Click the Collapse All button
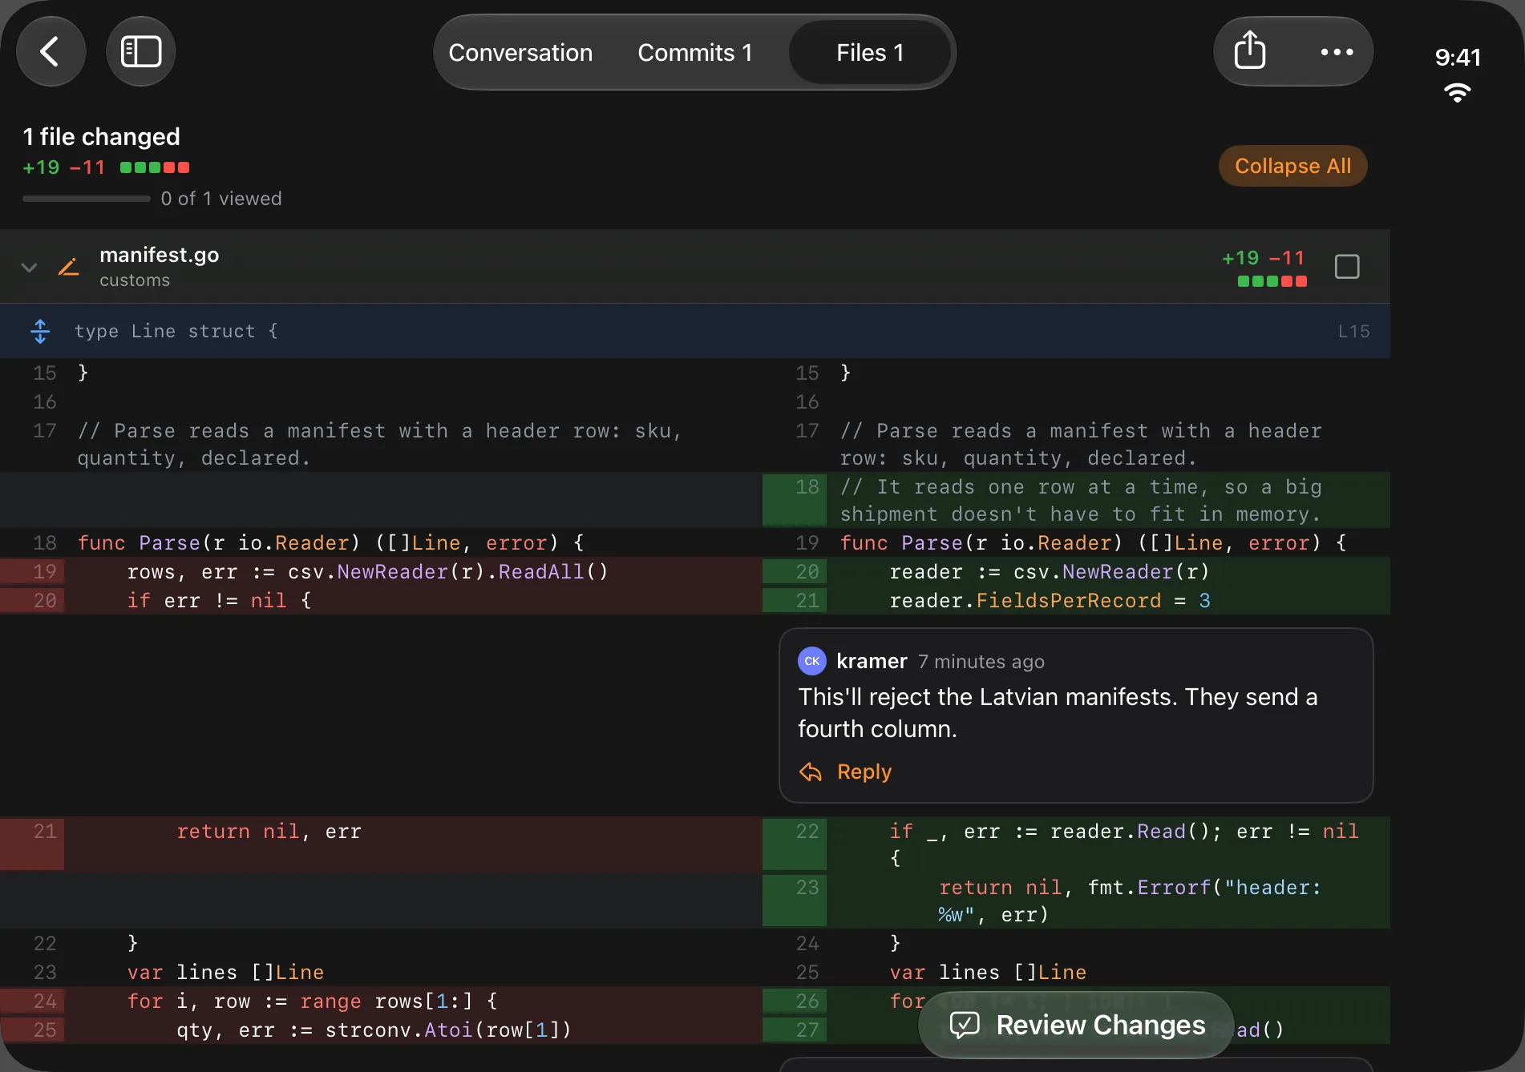This screenshot has width=1525, height=1072. pos(1292,166)
